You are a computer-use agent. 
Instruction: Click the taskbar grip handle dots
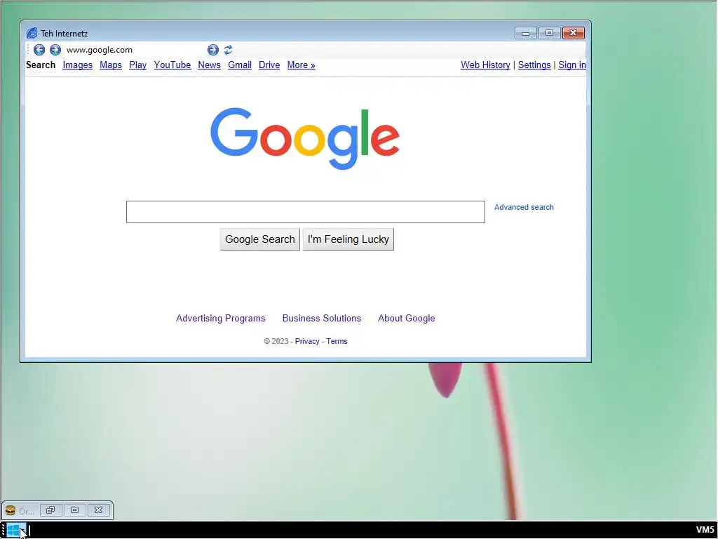click(3, 531)
